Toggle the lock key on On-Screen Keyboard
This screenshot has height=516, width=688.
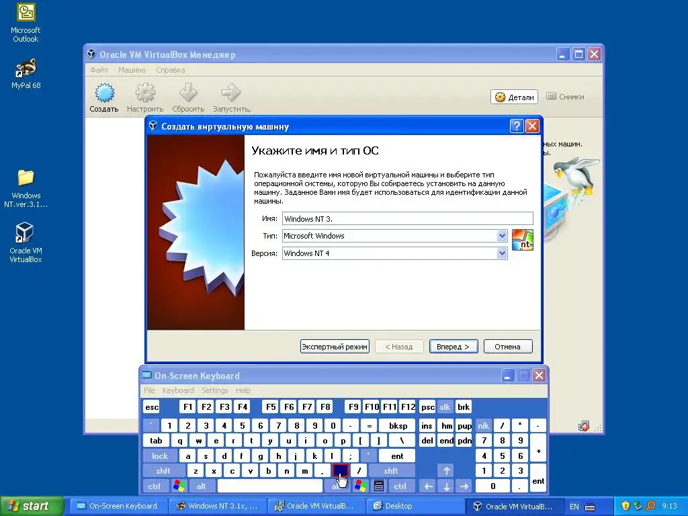160,456
